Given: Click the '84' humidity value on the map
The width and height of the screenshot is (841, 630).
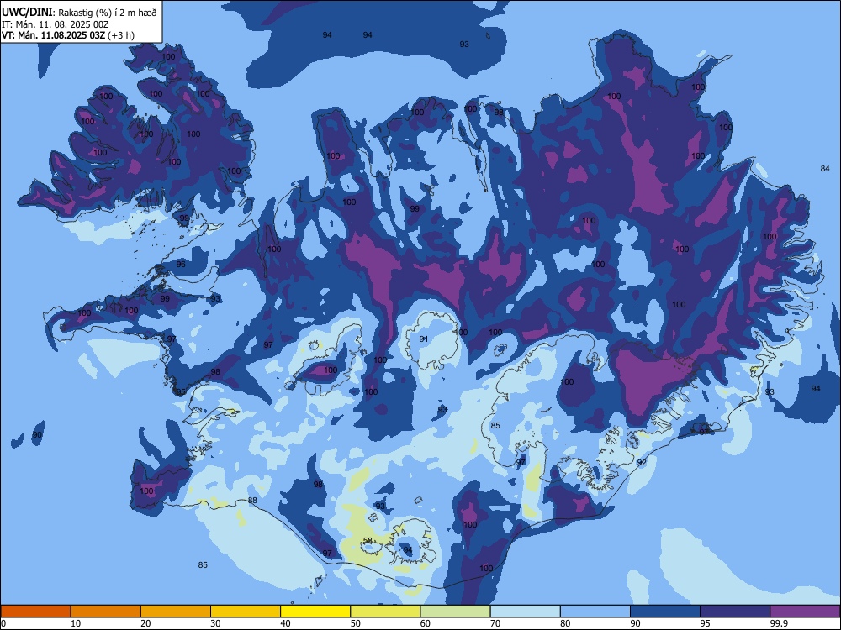Looking at the screenshot, I should pos(825,168).
